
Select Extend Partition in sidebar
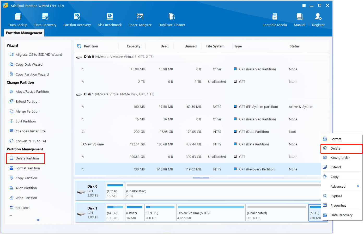(25, 101)
